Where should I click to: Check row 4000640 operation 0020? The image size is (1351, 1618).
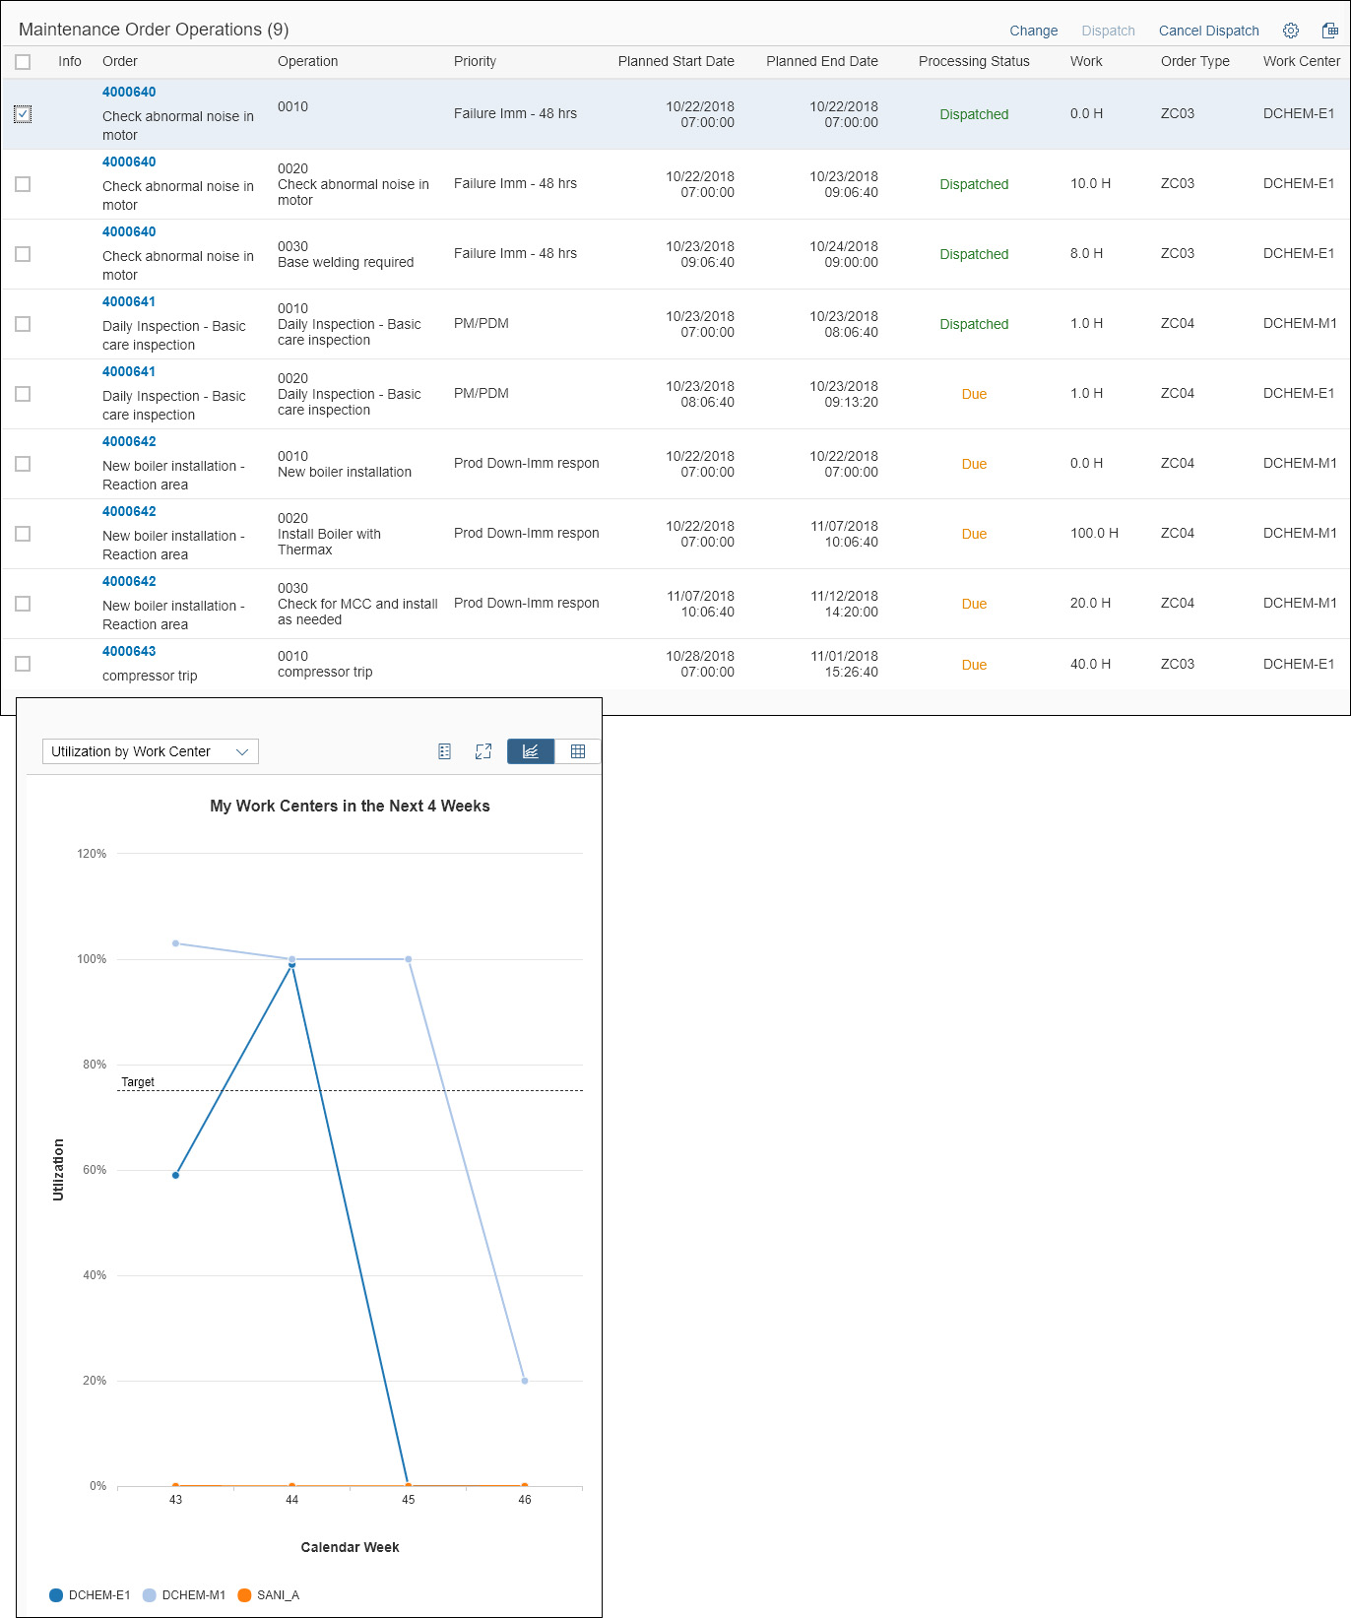23,184
